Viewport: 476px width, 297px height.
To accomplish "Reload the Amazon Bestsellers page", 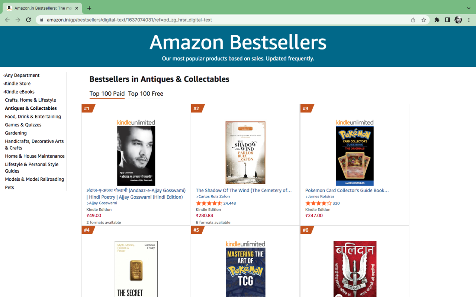I will pos(28,20).
